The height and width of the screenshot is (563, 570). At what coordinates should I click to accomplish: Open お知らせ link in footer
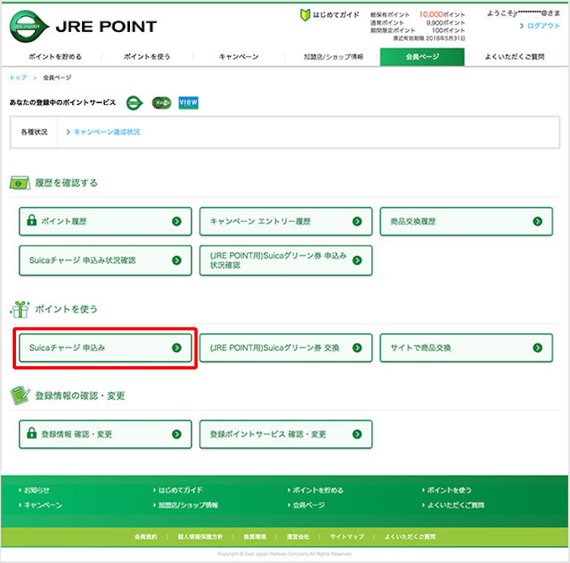coord(36,490)
